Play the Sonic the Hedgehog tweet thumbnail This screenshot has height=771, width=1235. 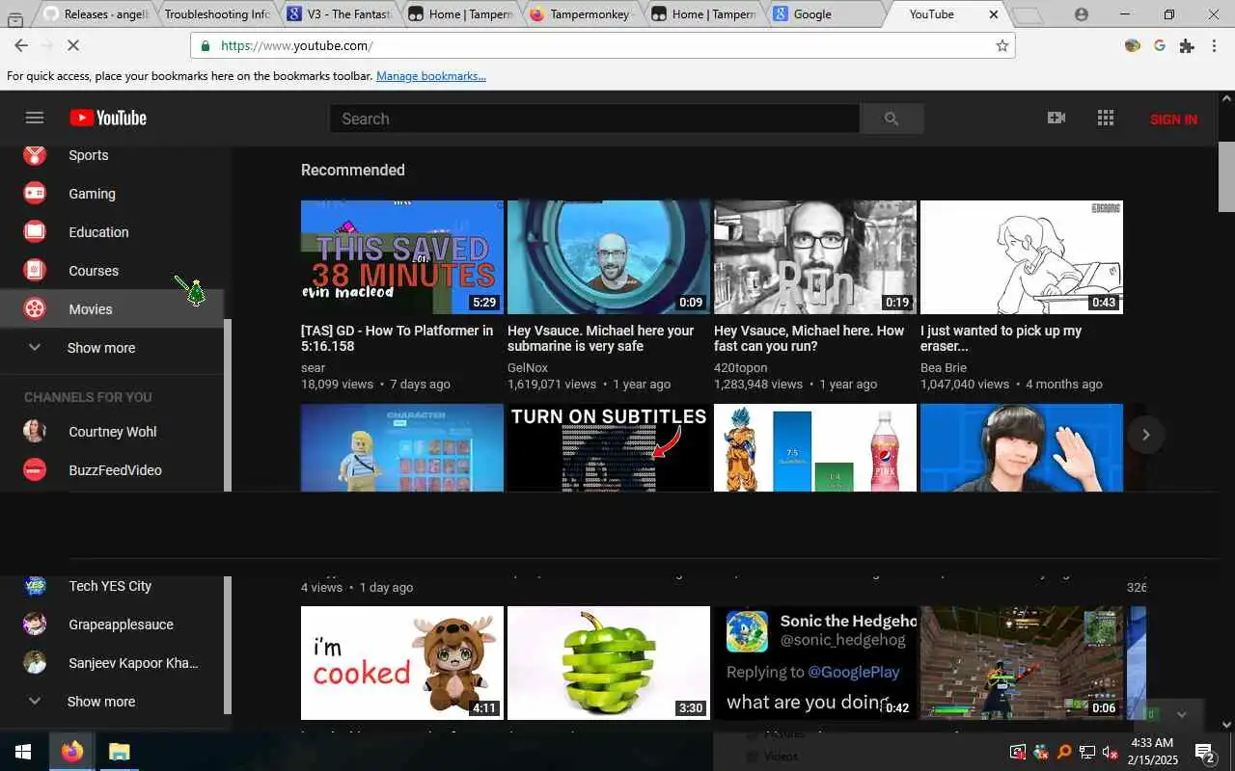(815, 663)
